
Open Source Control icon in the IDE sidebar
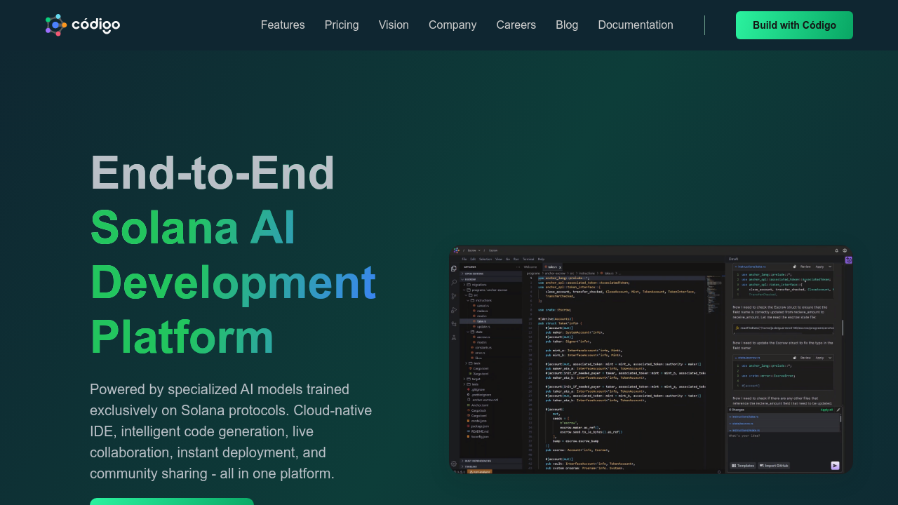454,296
